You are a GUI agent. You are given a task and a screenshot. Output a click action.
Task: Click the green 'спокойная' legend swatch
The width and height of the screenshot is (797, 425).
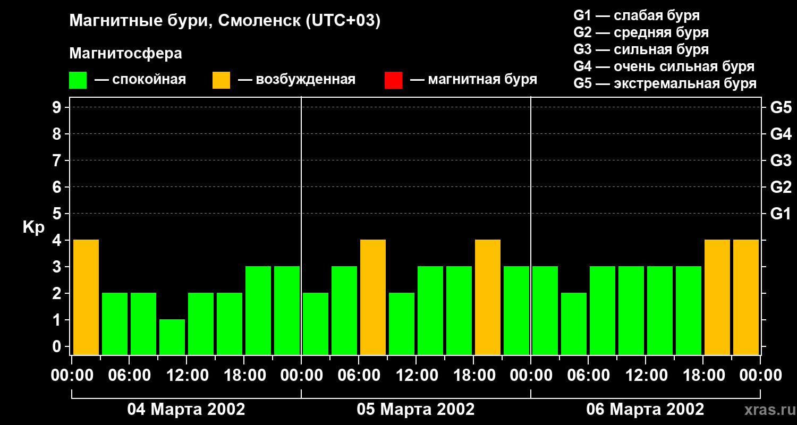[78, 80]
